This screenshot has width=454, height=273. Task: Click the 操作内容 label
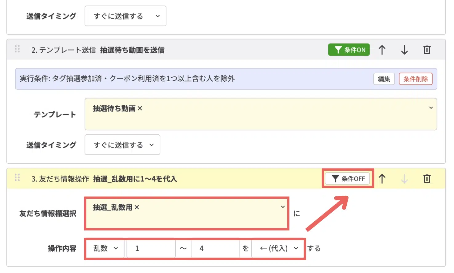[62, 248]
